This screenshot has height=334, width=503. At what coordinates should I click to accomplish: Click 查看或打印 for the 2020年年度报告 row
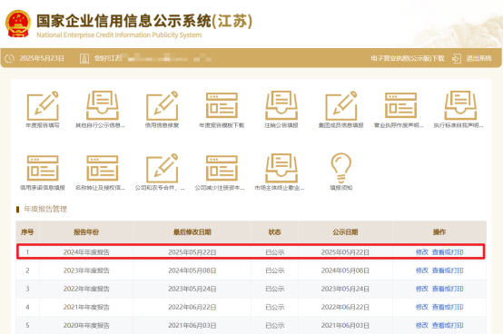click(448, 325)
